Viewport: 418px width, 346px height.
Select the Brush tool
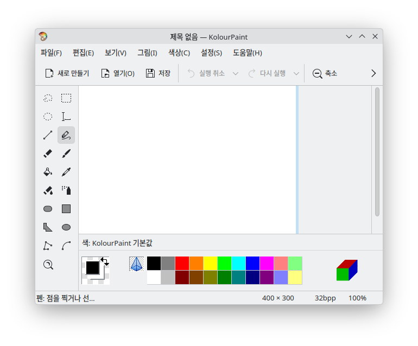[x=66, y=153]
